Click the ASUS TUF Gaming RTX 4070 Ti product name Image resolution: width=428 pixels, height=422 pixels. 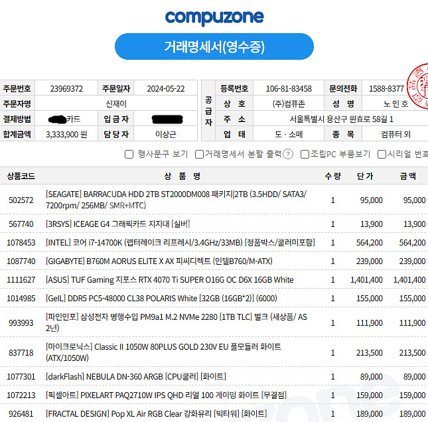(169, 280)
